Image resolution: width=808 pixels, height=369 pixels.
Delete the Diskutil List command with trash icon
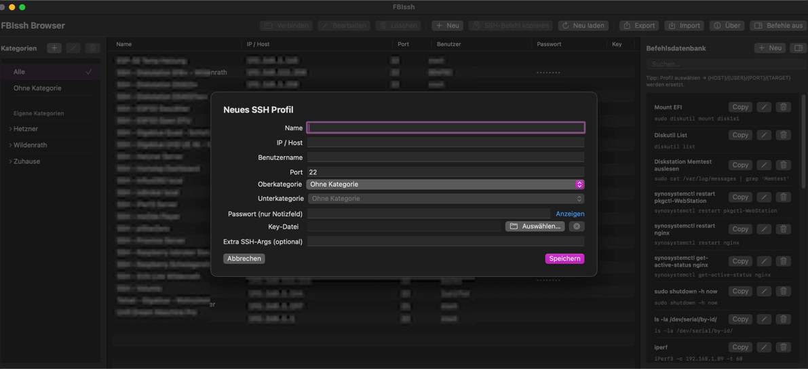click(x=784, y=135)
